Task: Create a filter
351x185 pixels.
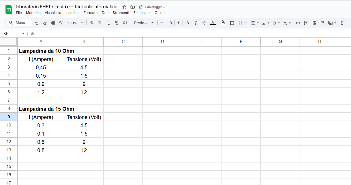Action: (x=323, y=23)
